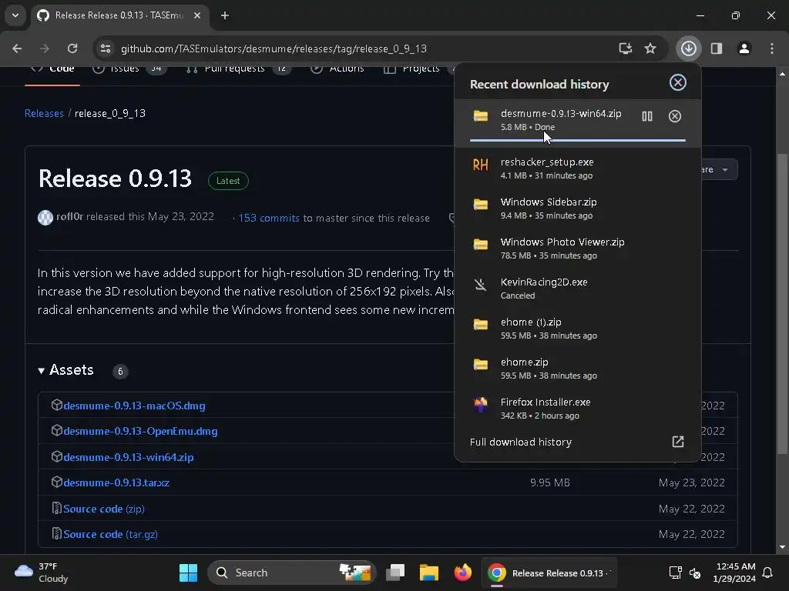This screenshot has height=591, width=789.
Task: Open Task View from the taskbar
Action: pyautogui.click(x=395, y=573)
